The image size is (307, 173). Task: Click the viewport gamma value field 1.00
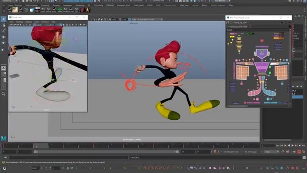pos(124,19)
